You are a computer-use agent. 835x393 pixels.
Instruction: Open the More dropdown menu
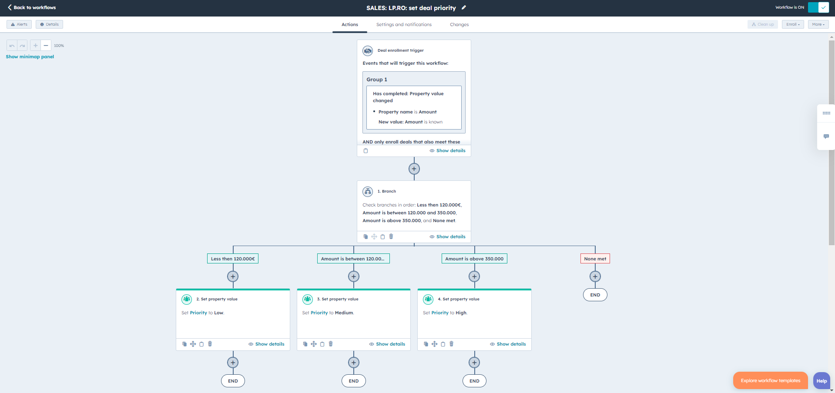point(818,24)
